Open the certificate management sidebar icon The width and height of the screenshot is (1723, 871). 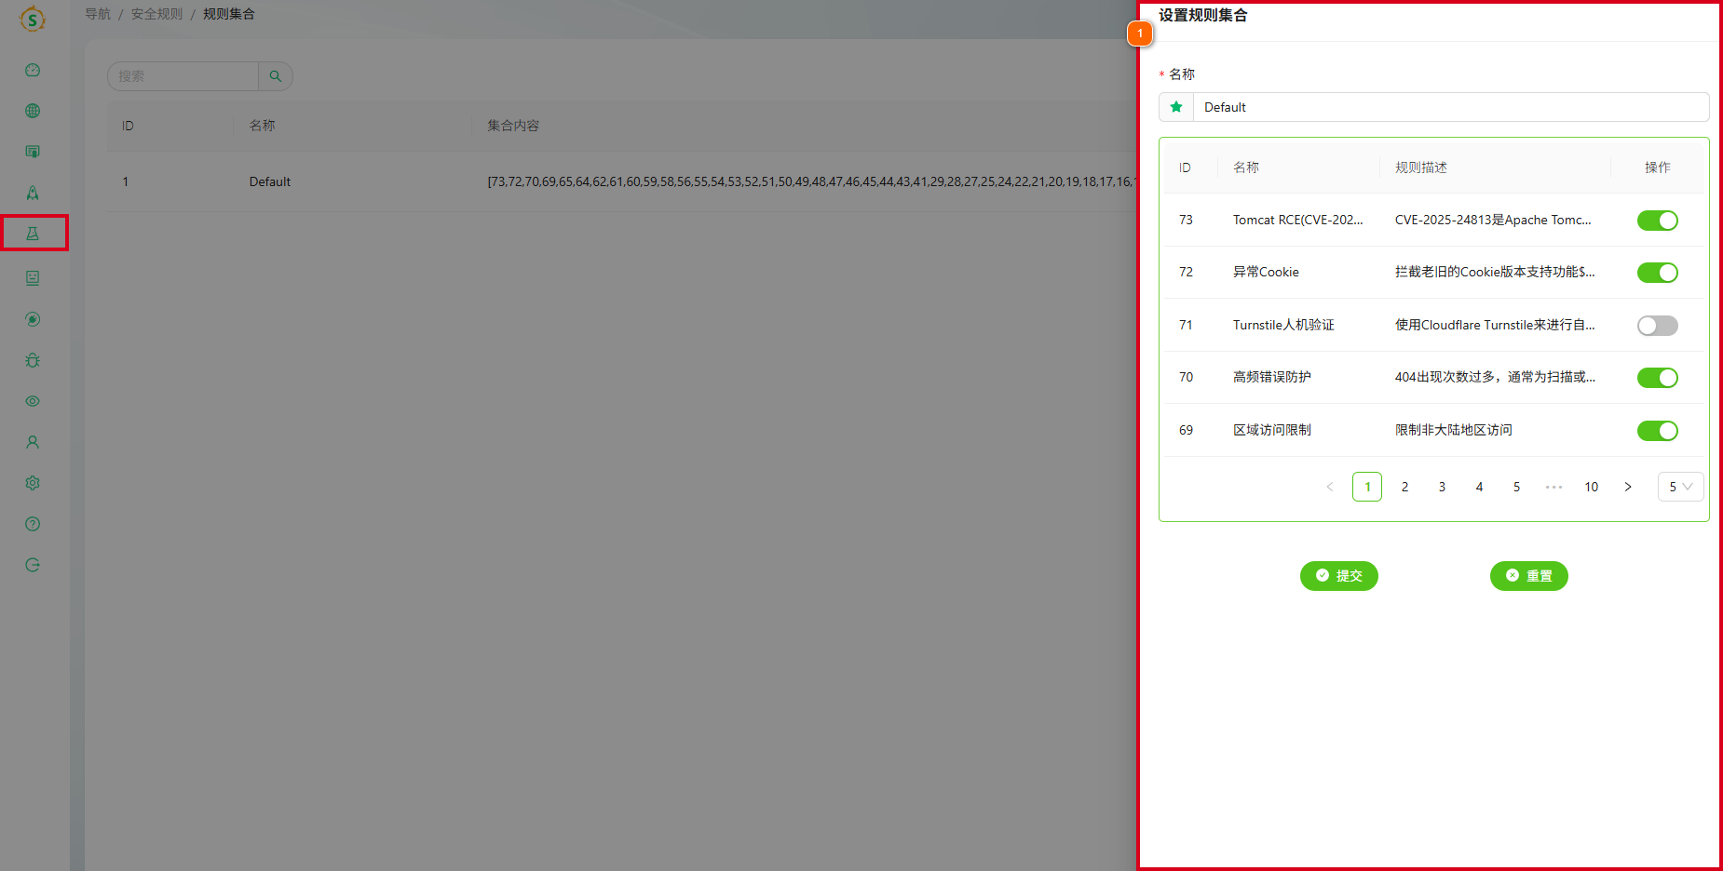pyautogui.click(x=33, y=151)
